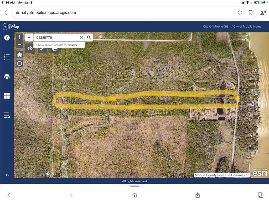Open the sidebar Attribute Table list icon
Screen dimensions: 269x202
click(7, 115)
